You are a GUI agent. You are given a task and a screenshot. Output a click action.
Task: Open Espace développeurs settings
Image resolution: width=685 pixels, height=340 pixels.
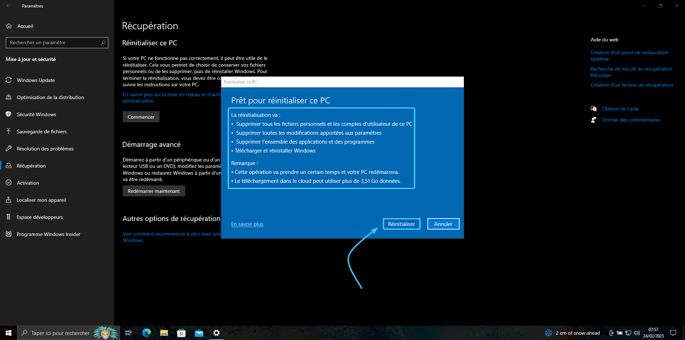[40, 217]
